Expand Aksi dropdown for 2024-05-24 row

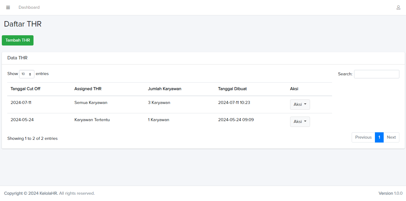(300, 122)
